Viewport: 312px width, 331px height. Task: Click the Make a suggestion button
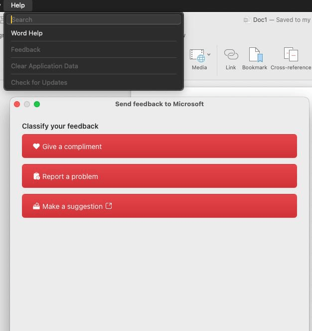[159, 206]
